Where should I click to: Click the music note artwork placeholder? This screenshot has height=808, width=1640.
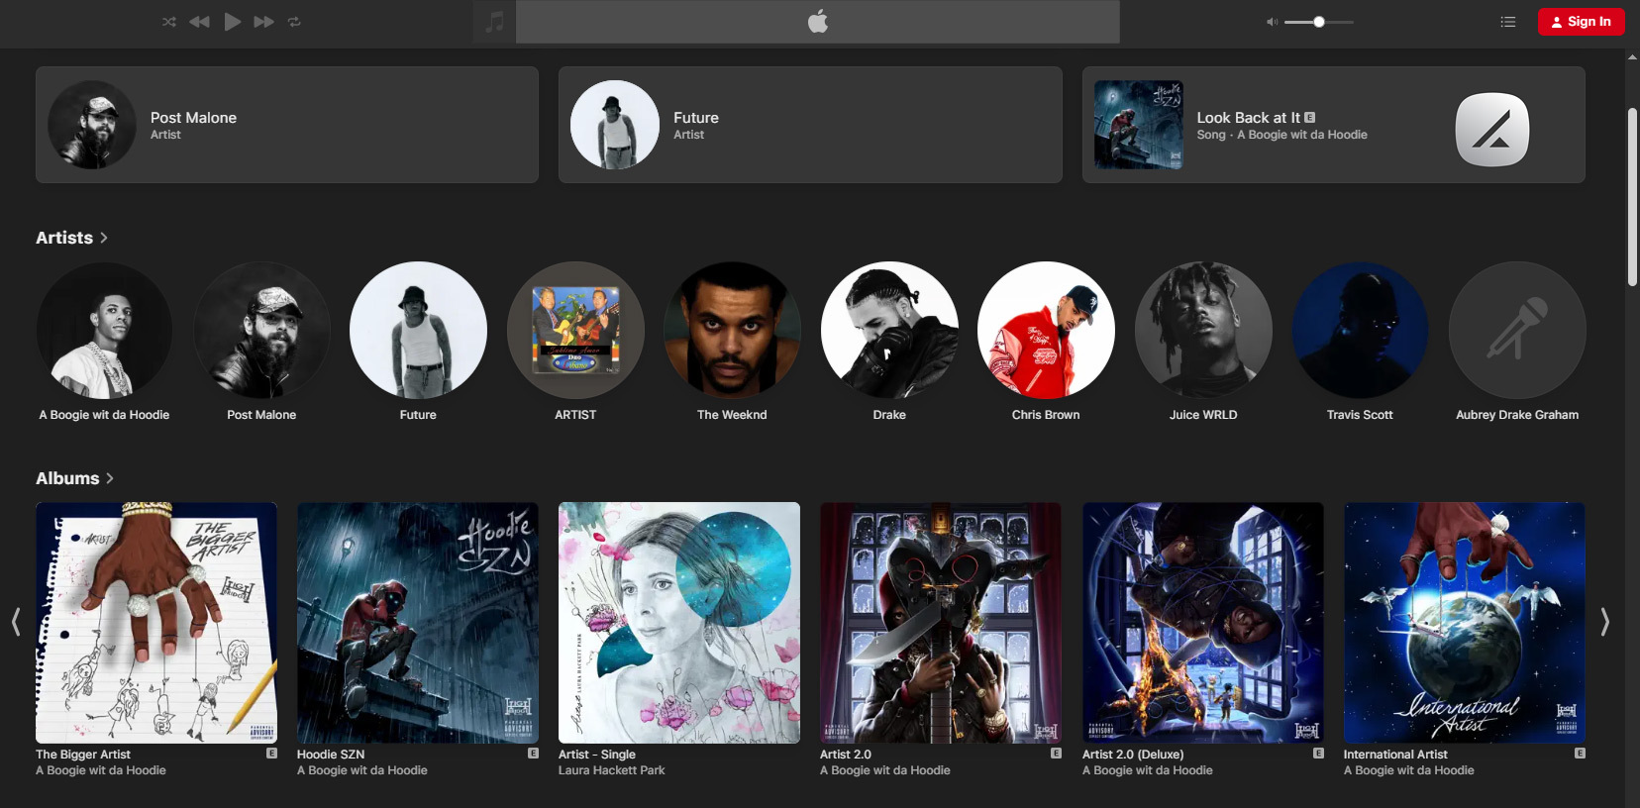coord(494,22)
